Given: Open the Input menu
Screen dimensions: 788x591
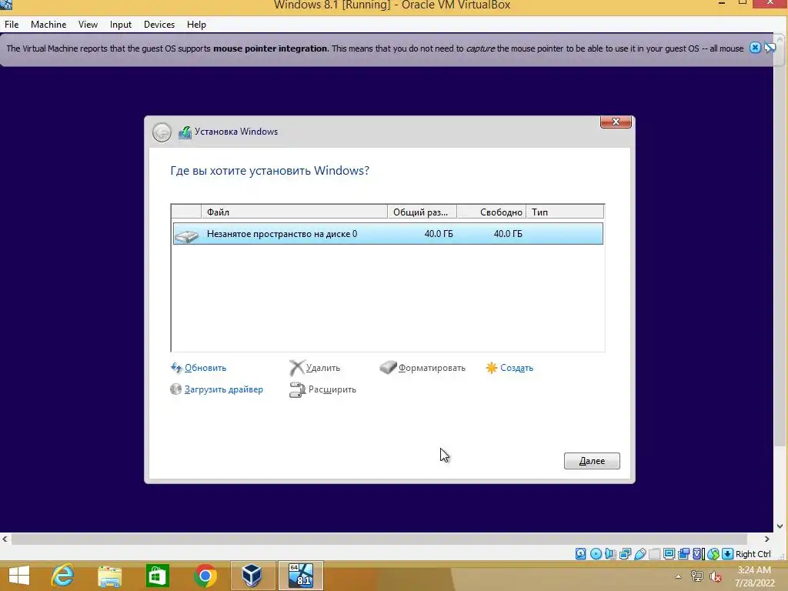Looking at the screenshot, I should click(x=121, y=24).
